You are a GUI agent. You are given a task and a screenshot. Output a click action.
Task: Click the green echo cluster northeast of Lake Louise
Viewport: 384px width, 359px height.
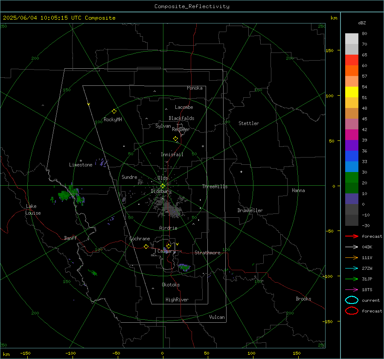[69, 195]
